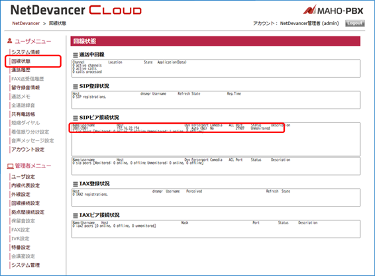
Task: Click the 回線状態 page title bar
Action: coord(215,41)
